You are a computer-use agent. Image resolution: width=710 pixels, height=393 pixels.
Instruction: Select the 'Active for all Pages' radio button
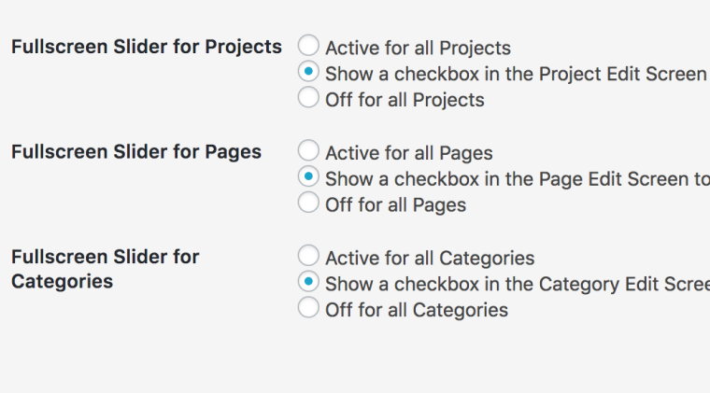[308, 151]
